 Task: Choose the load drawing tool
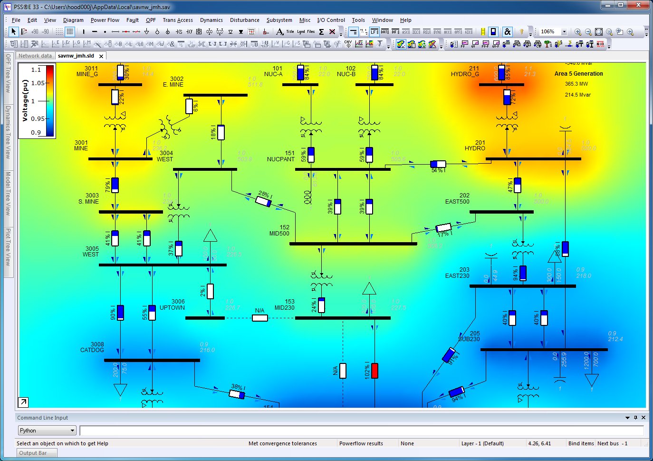pyautogui.click(x=146, y=32)
